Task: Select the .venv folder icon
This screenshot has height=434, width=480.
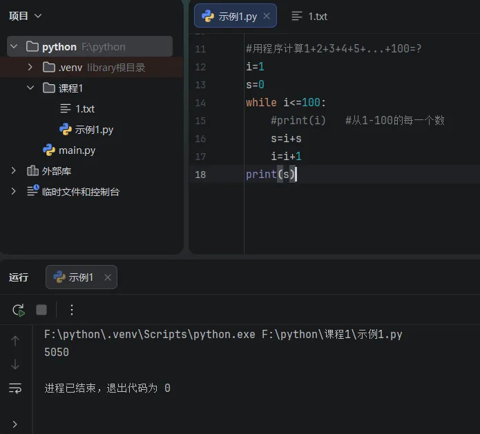Action: point(49,67)
